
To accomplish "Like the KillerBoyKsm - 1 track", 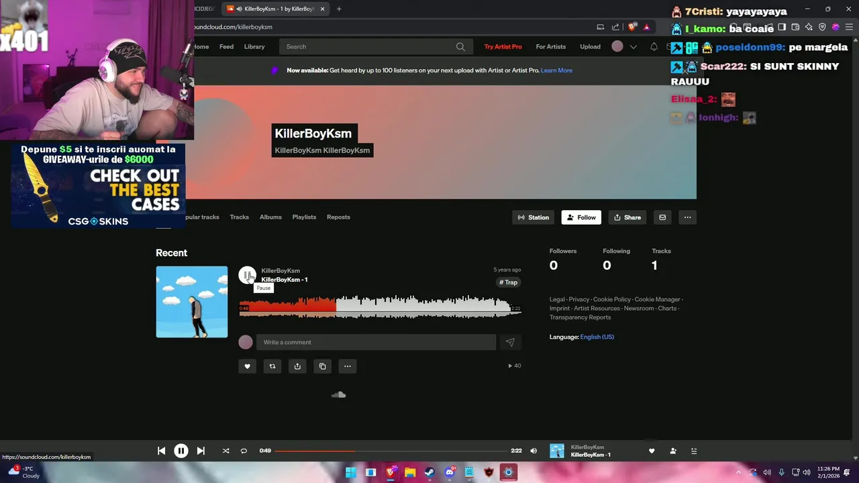I will coord(247,366).
